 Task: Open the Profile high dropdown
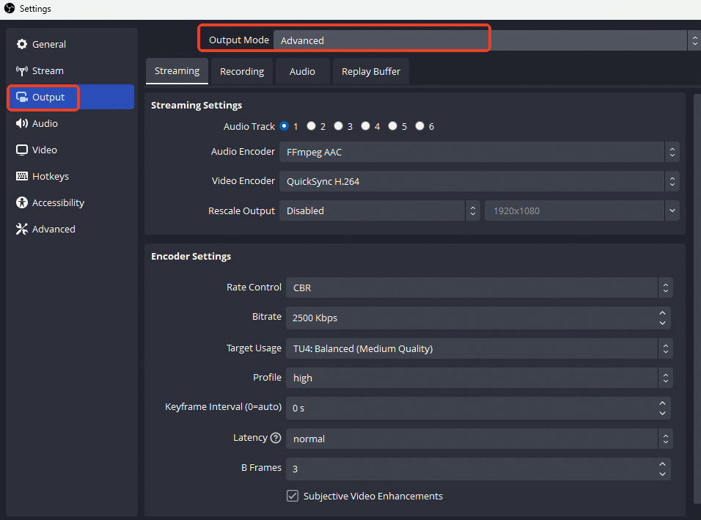point(480,378)
